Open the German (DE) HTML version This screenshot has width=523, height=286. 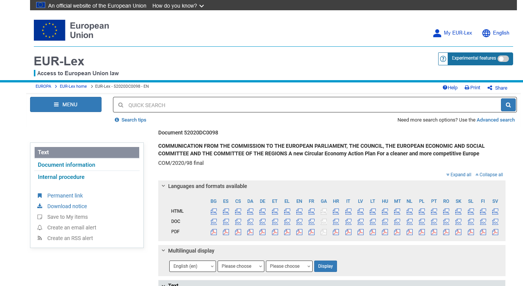coord(262,212)
